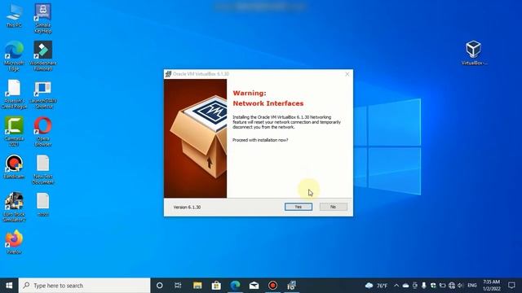Select the Euro Truck Simulator 2 shortcut
This screenshot has height=293, width=522.
14,207
